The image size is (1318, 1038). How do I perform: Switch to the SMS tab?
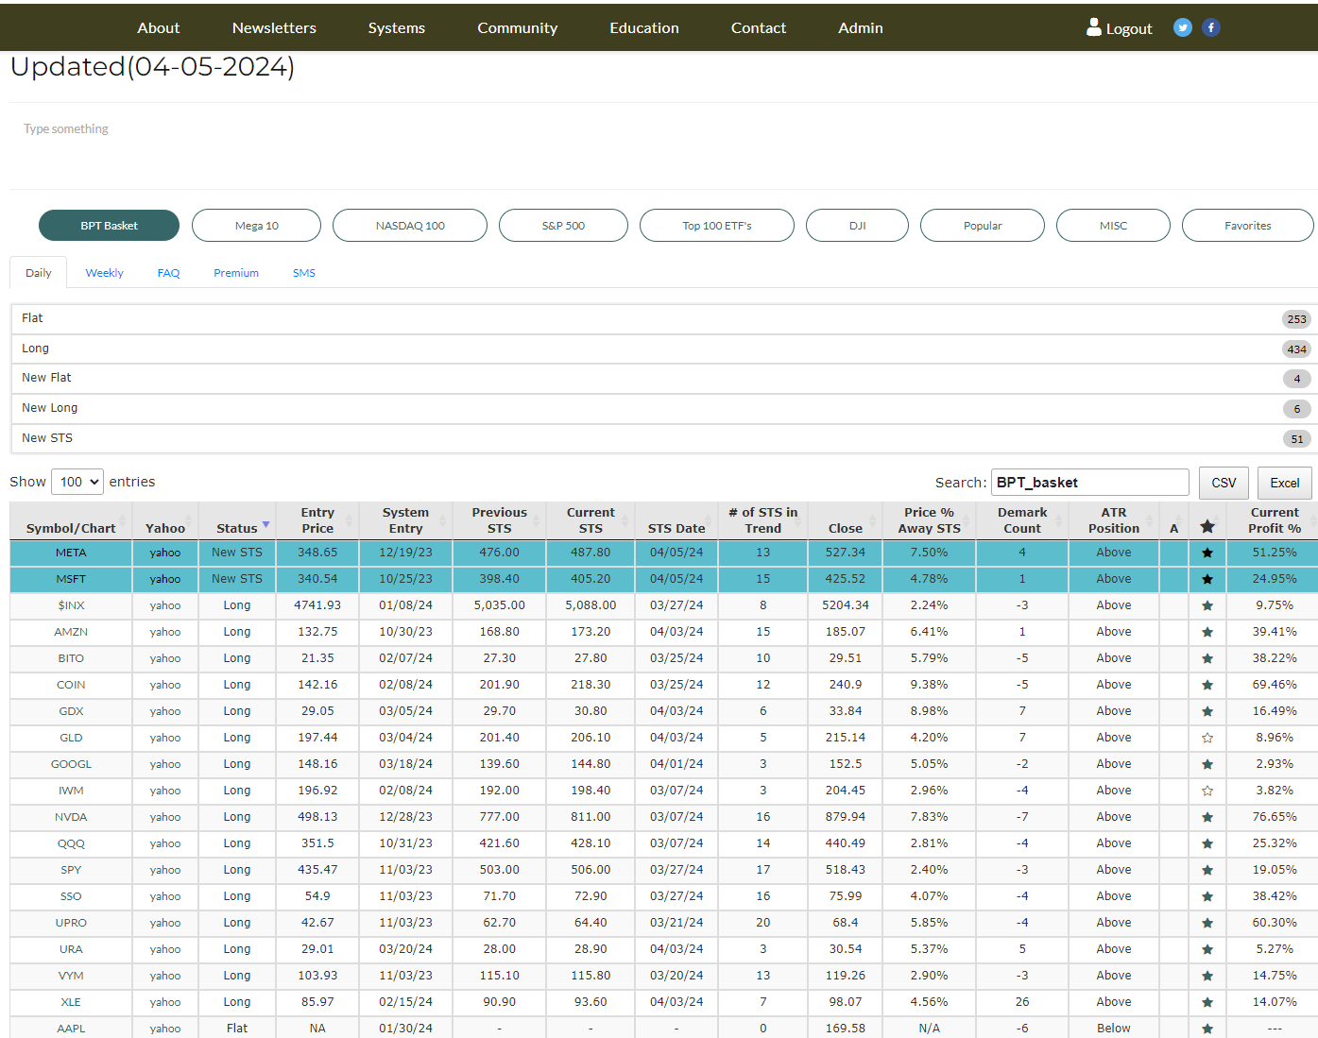[x=304, y=273]
